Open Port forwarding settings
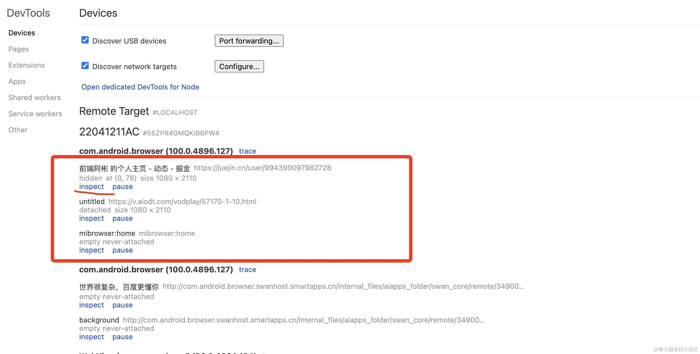Screen dimensions: 700x354 tap(249, 41)
